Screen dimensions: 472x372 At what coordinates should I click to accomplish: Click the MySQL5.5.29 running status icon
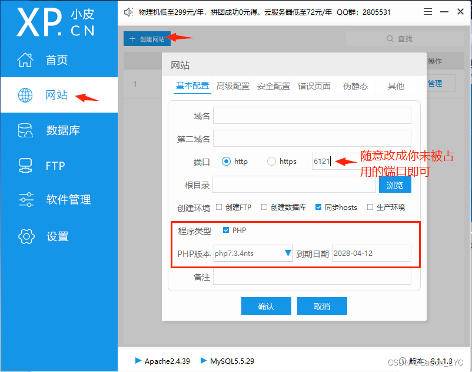[x=204, y=361]
